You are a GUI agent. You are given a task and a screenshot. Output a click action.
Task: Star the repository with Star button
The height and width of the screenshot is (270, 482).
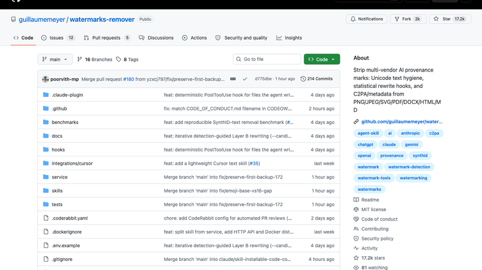click(x=450, y=19)
